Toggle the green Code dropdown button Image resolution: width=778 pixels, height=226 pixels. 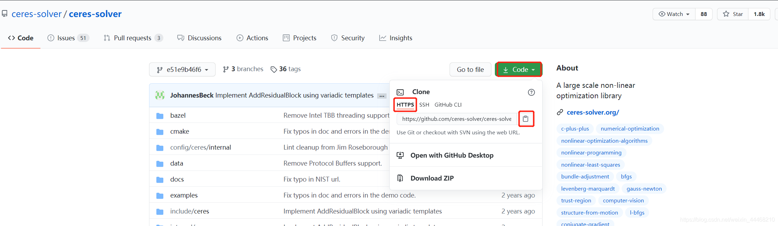(x=519, y=69)
